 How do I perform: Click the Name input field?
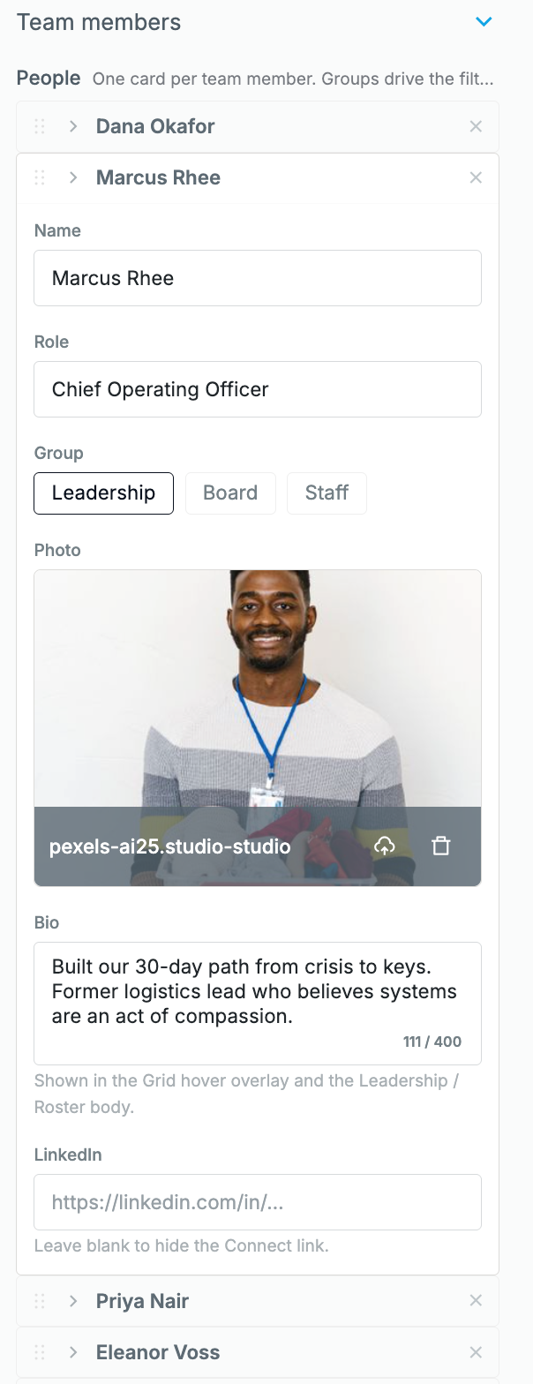[258, 278]
